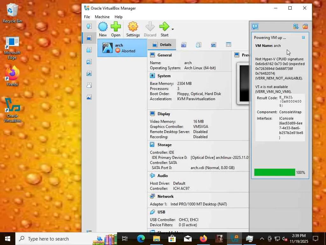Open the File menu
Image resolution: width=326 pixels, height=245 pixels.
[87, 17]
